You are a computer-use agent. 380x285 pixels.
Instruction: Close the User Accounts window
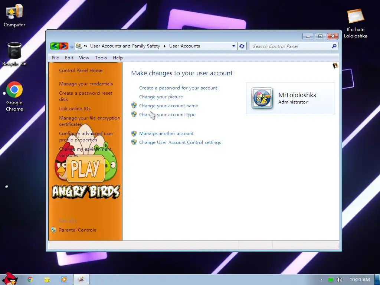[x=333, y=36]
